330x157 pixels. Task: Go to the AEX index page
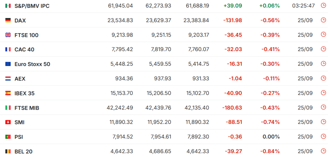(x=20, y=79)
